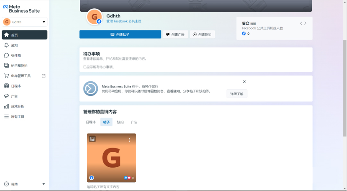Open the 电商管理工具 shopping cart icon

[6, 76]
